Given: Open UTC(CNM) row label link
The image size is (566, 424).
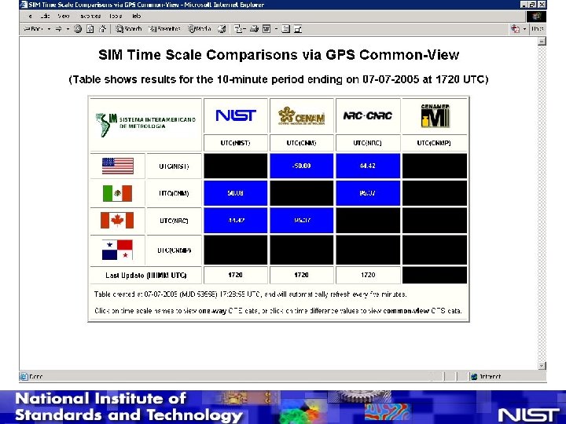Looking at the screenshot, I should [x=174, y=193].
